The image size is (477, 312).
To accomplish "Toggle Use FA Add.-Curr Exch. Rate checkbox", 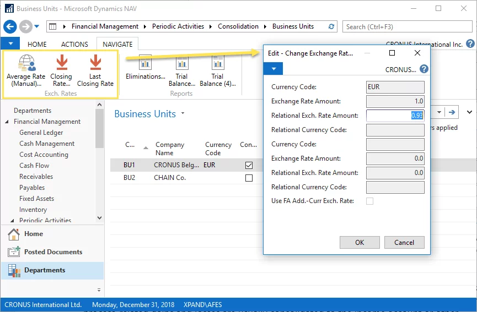I will coord(369,201).
